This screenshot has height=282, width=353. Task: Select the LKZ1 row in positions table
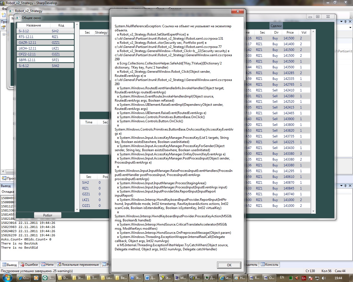point(95,200)
